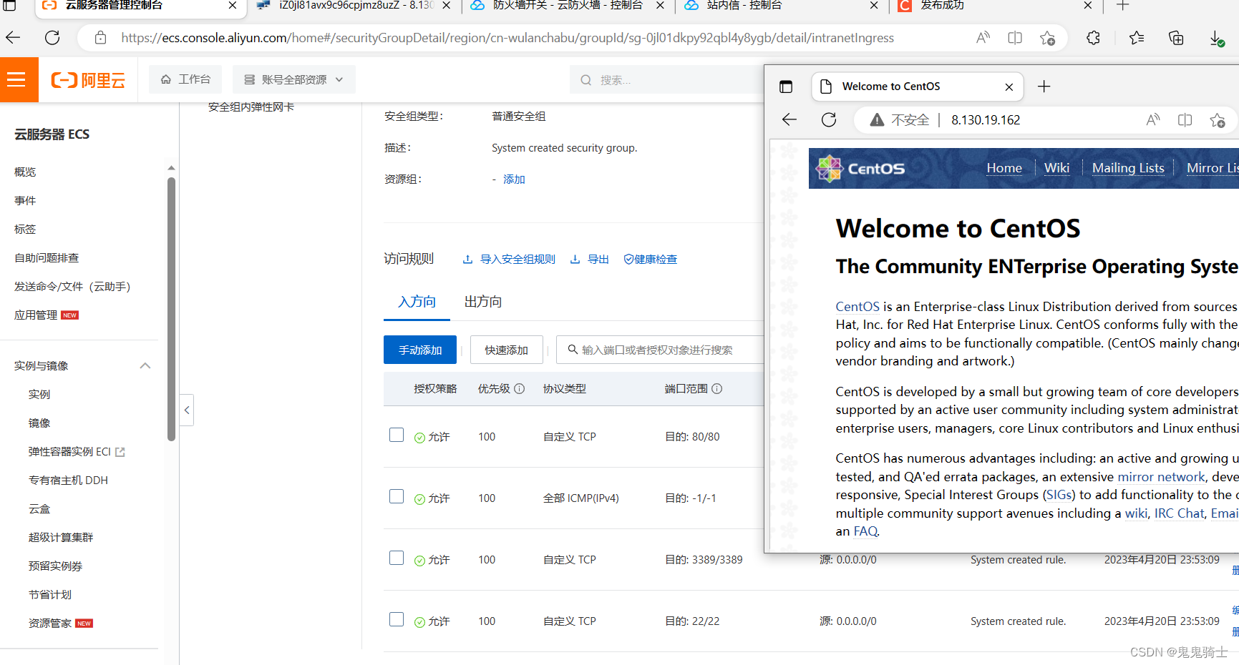Image resolution: width=1239 pixels, height=665 pixels.
Task: Click the manual add rule button
Action: coord(420,350)
